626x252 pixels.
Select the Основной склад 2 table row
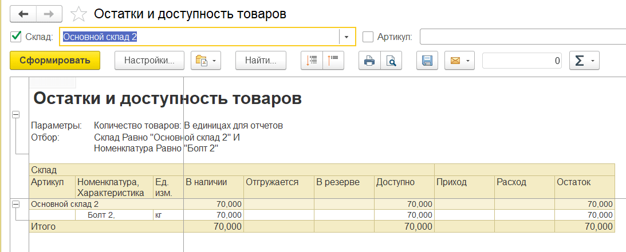point(322,204)
